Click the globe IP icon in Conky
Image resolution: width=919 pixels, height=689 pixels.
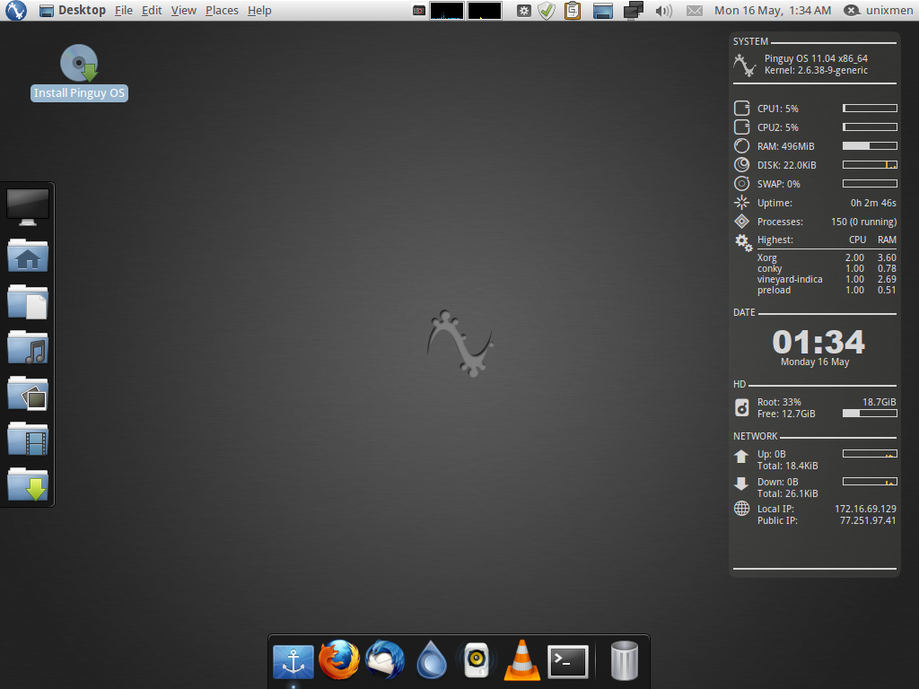[741, 509]
